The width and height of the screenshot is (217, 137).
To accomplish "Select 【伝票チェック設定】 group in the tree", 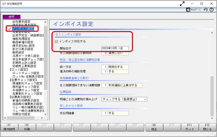I will click(x=23, y=80).
